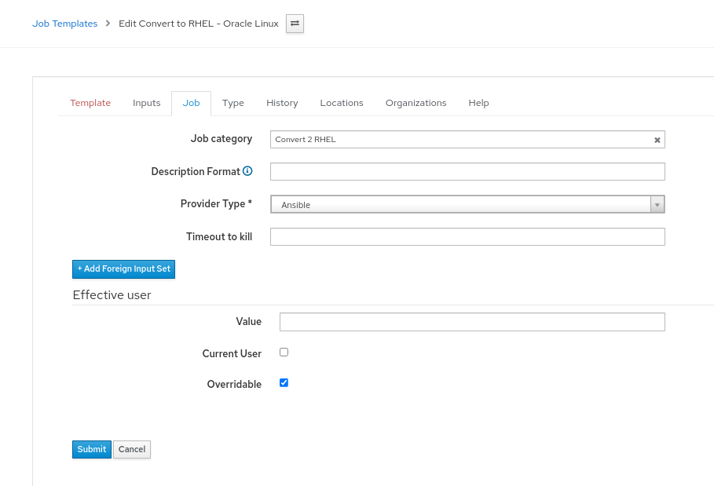Click Add Foreign Input Set button
714x486 pixels.
point(123,269)
